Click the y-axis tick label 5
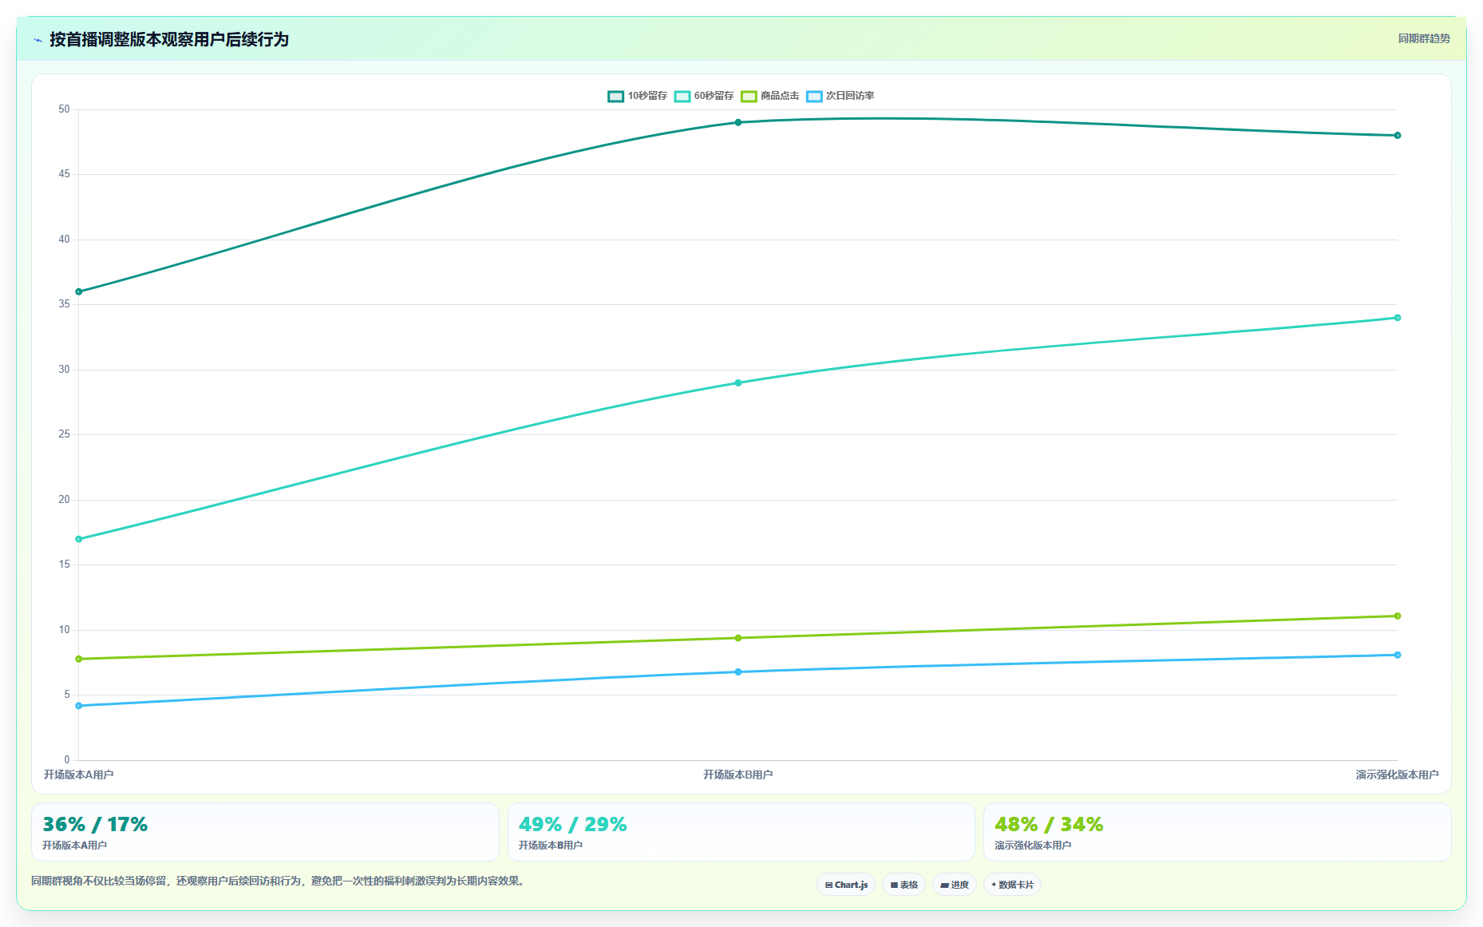Screen dimensions: 1483x927 click(67, 695)
